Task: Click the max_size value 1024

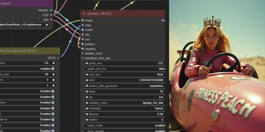Action: 160,74
